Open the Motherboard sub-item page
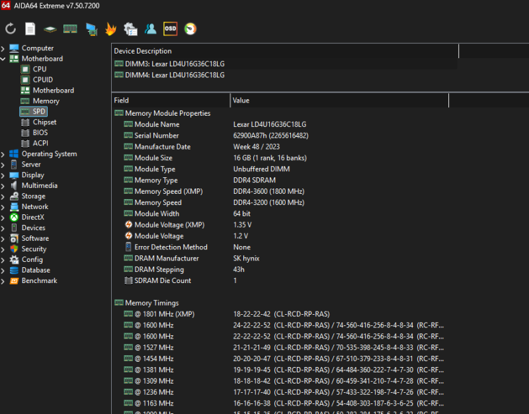The image size is (529, 414). pos(54,91)
